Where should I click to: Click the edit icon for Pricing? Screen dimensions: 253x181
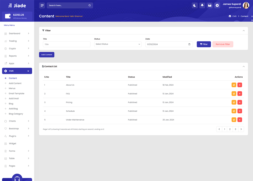click(x=234, y=102)
